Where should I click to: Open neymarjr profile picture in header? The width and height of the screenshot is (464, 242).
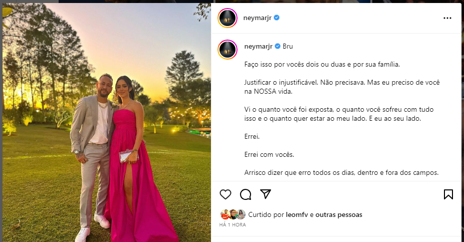pos(227,18)
